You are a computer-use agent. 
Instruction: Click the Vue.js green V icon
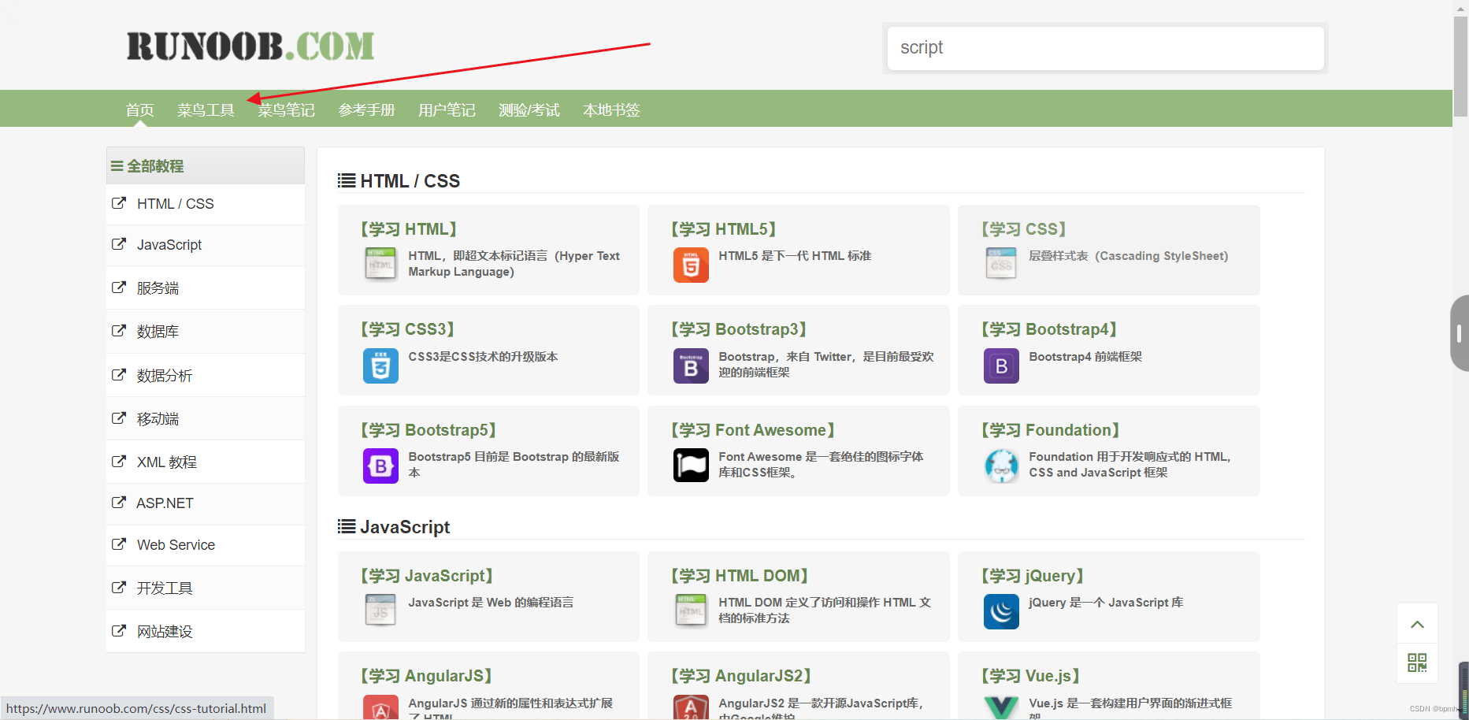(1001, 707)
